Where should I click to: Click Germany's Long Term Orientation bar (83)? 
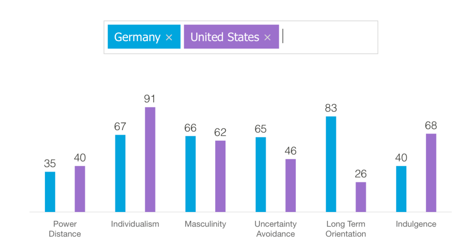[331, 164]
